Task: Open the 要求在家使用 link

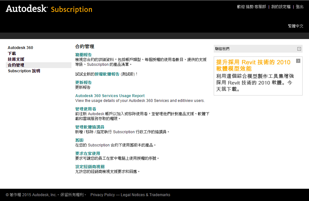Action: tap(88, 154)
